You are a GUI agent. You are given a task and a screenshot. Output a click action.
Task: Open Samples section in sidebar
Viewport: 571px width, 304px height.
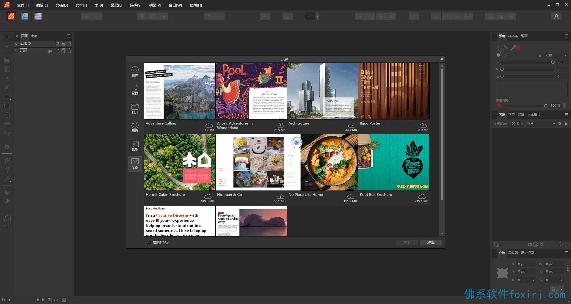(135, 164)
